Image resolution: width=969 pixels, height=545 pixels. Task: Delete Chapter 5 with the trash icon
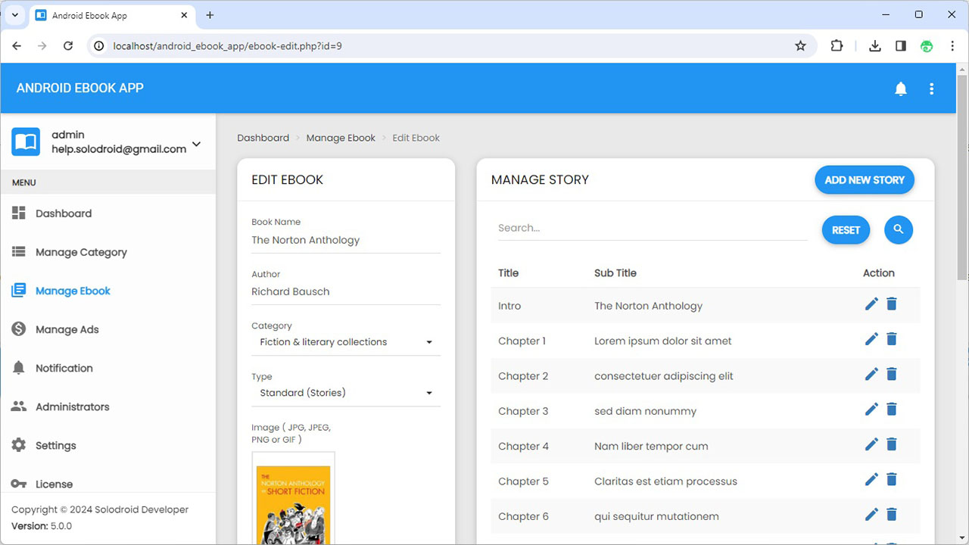pos(892,479)
